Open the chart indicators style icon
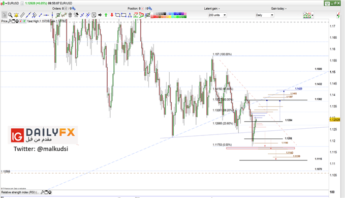The width and height of the screenshot is (345, 198). point(307,15)
